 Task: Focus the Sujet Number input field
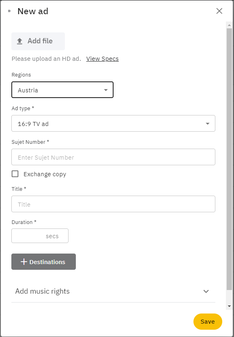click(x=113, y=157)
